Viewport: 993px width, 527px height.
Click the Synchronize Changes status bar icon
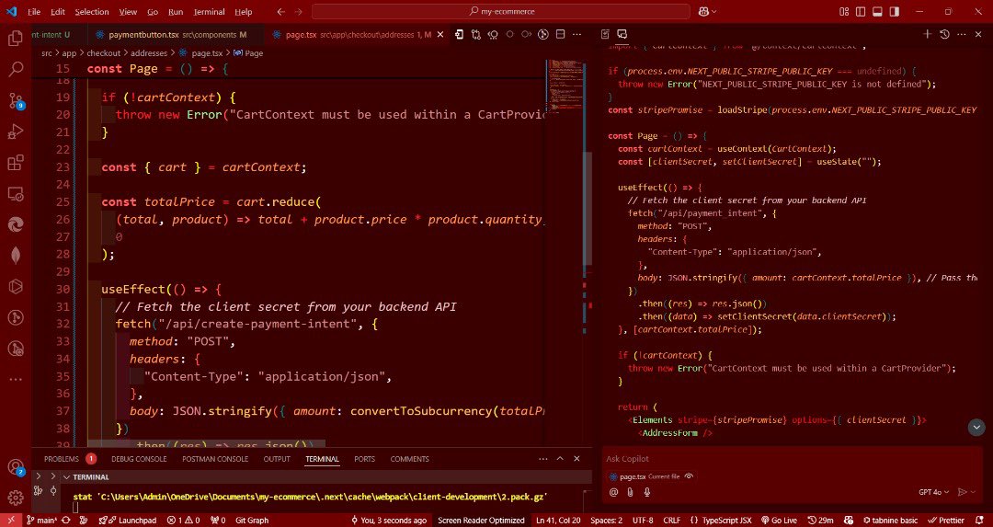click(66, 520)
